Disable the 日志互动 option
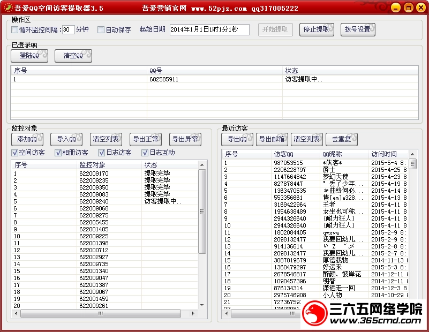The height and width of the screenshot is (332, 429). click(145, 152)
